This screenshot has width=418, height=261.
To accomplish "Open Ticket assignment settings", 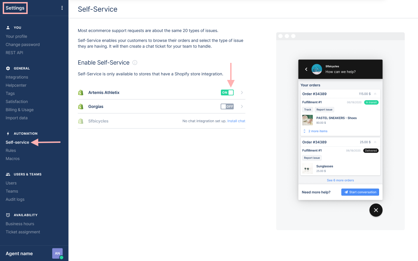I will pos(23,232).
